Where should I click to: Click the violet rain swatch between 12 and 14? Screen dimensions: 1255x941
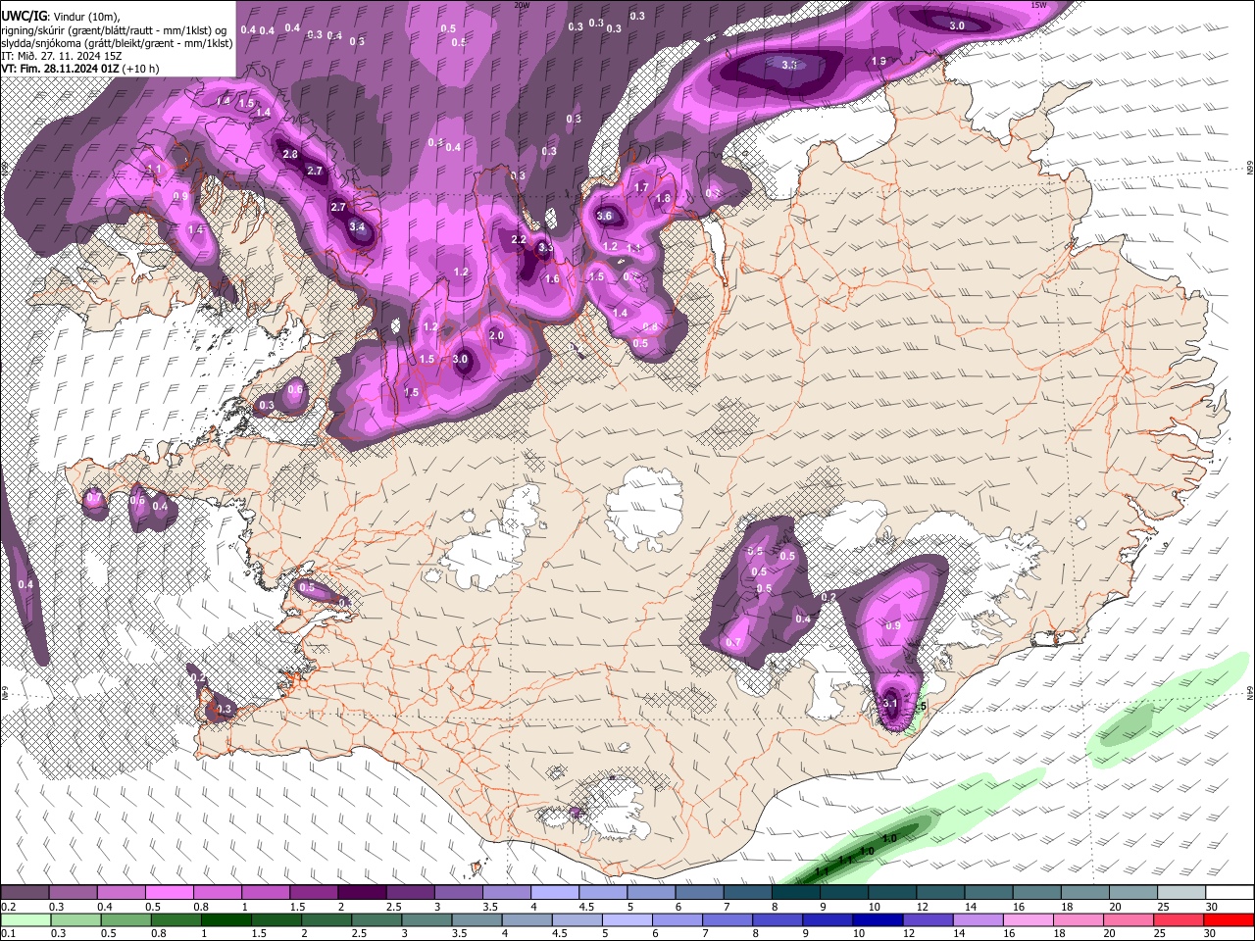[929, 919]
